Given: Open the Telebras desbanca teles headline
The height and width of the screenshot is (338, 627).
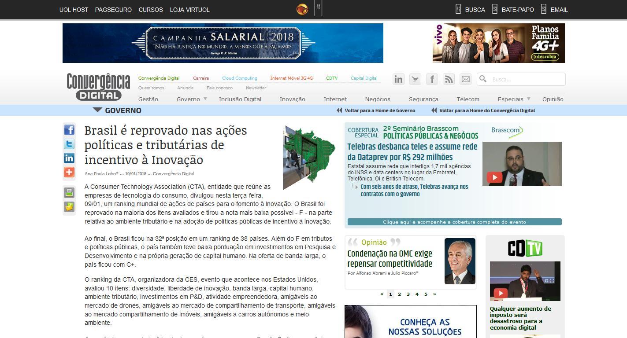Looking at the screenshot, I should [412, 152].
